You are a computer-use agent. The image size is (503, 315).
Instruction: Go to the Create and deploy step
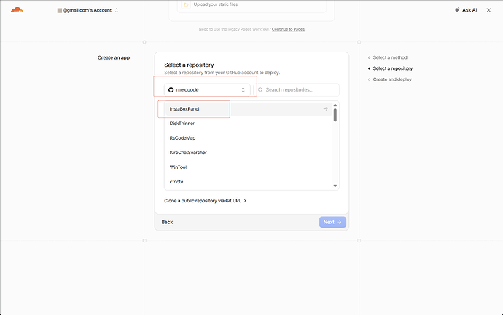(x=392, y=79)
